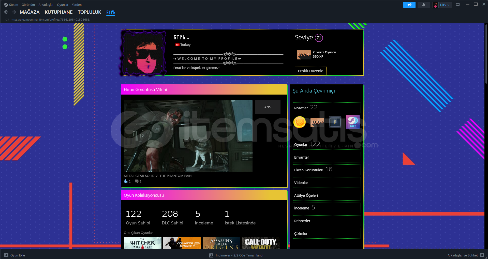
Task: Click the page vertical scrollbar
Action: coord(486,54)
